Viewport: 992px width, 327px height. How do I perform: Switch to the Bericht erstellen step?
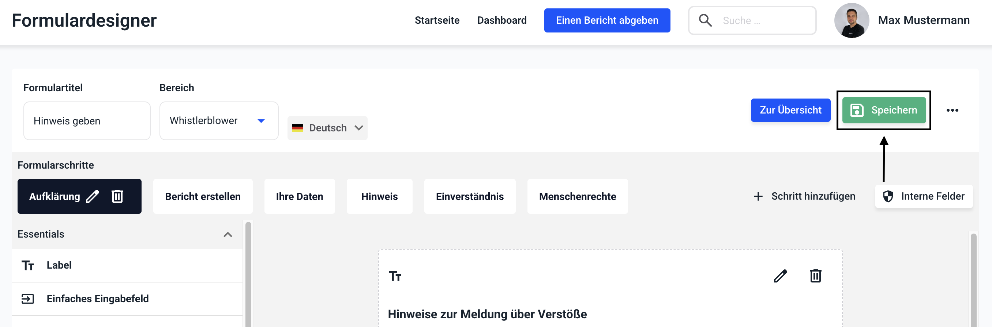203,196
